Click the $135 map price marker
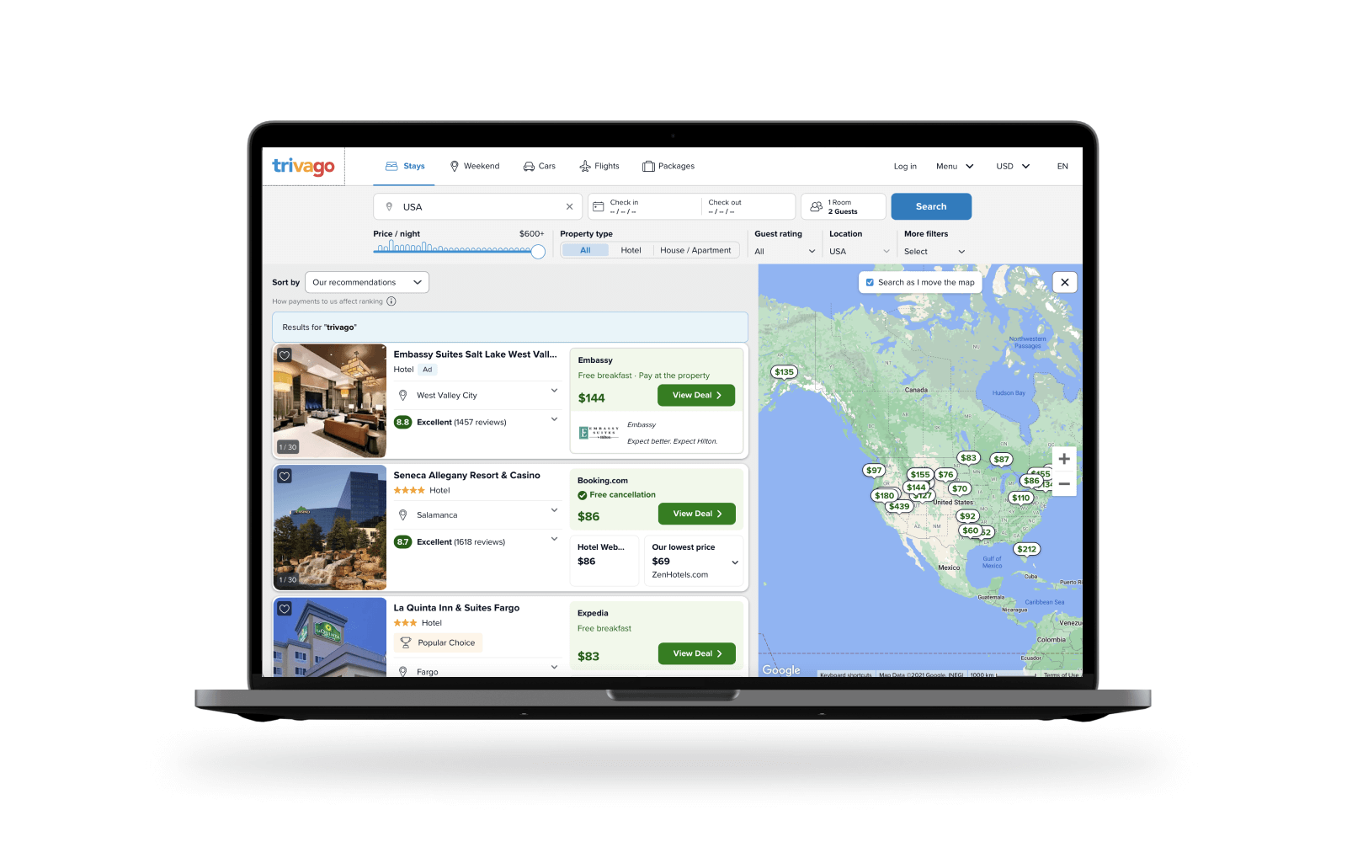Image resolution: width=1347 pixels, height=842 pixels. [785, 371]
